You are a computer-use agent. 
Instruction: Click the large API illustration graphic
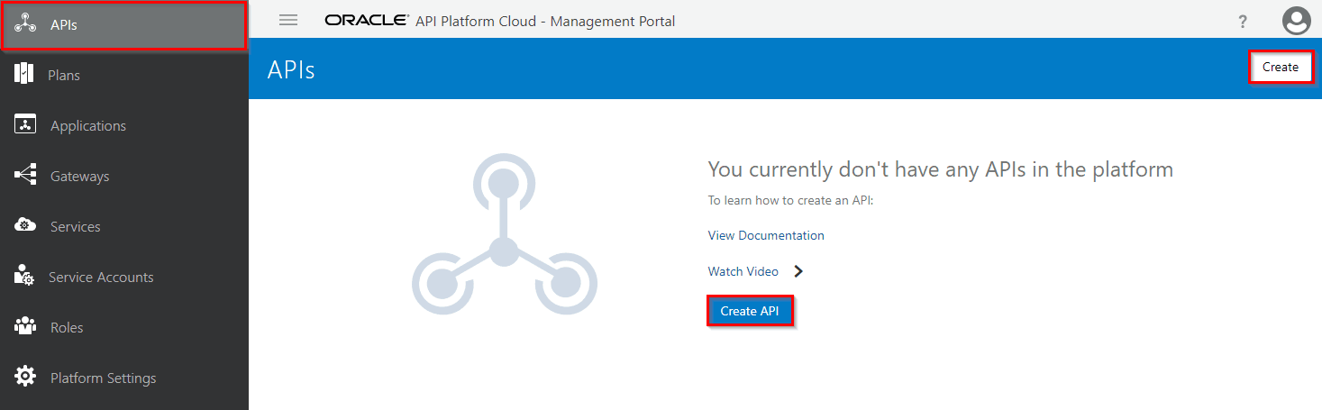(x=504, y=233)
